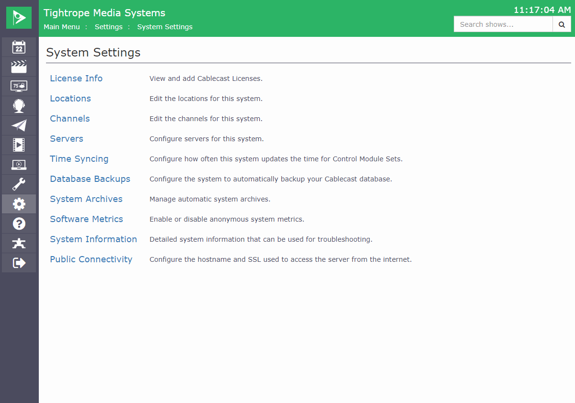Open the headset sidebar icon
The width and height of the screenshot is (575, 403).
19,106
